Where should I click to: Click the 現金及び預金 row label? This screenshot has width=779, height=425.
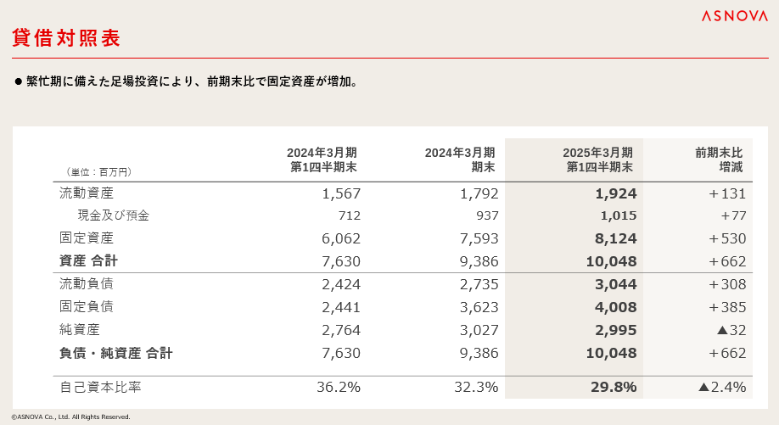tap(113, 215)
